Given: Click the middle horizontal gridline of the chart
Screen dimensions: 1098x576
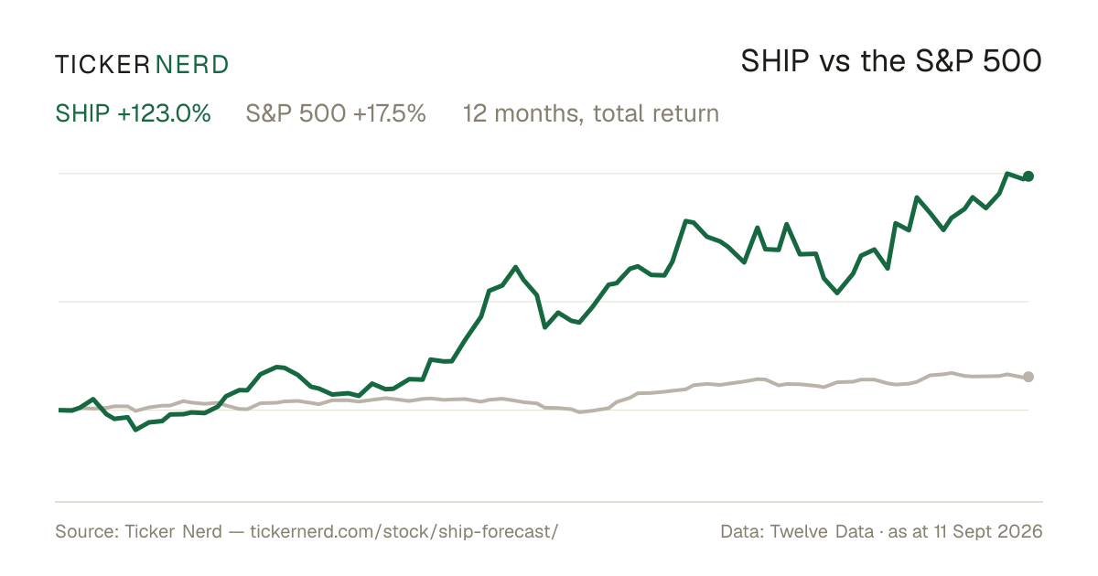Looking at the screenshot, I should (x=542, y=301).
